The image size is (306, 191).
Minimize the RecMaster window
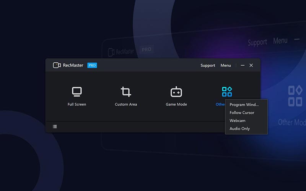243,65
